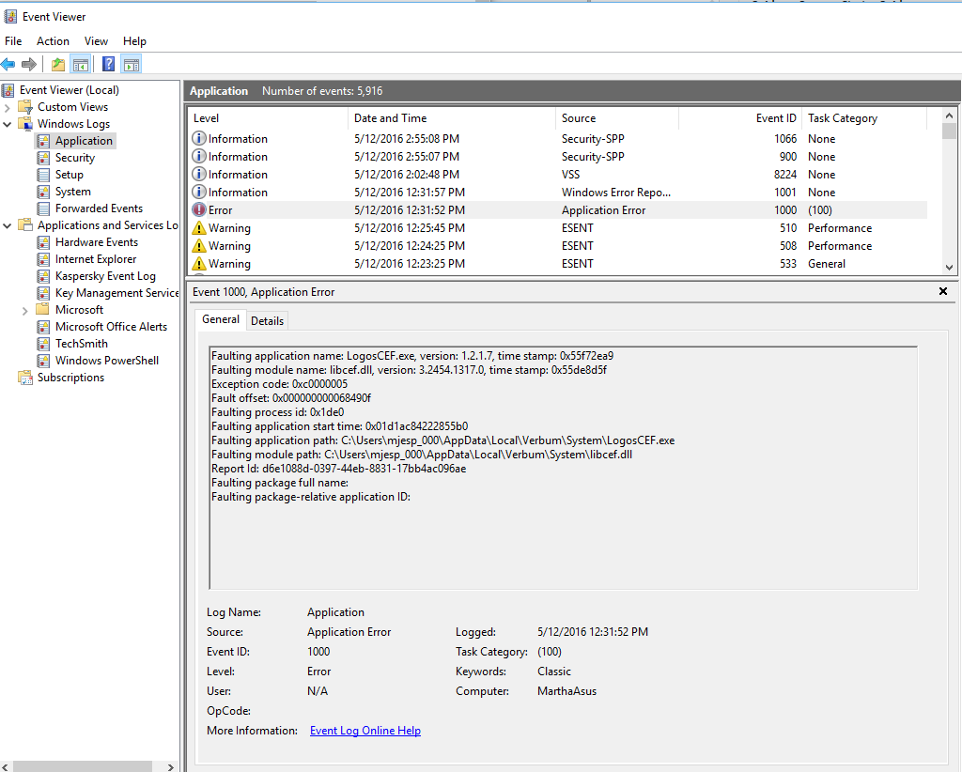
Task: Click the Up One Level folder icon
Action: click(x=58, y=65)
